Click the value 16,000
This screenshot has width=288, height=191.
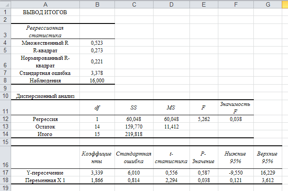tap(97, 81)
